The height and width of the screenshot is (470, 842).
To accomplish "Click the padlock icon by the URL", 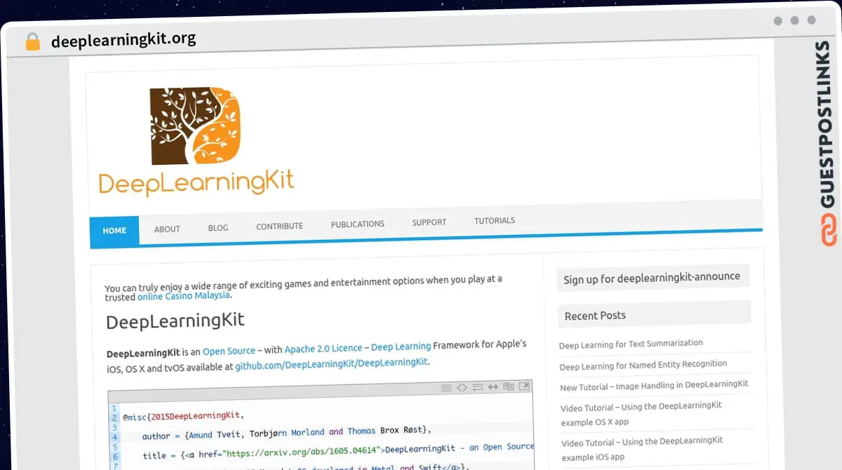I will tap(33, 41).
